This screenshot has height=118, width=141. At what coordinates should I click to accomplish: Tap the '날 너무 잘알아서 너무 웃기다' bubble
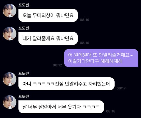pos(61,107)
